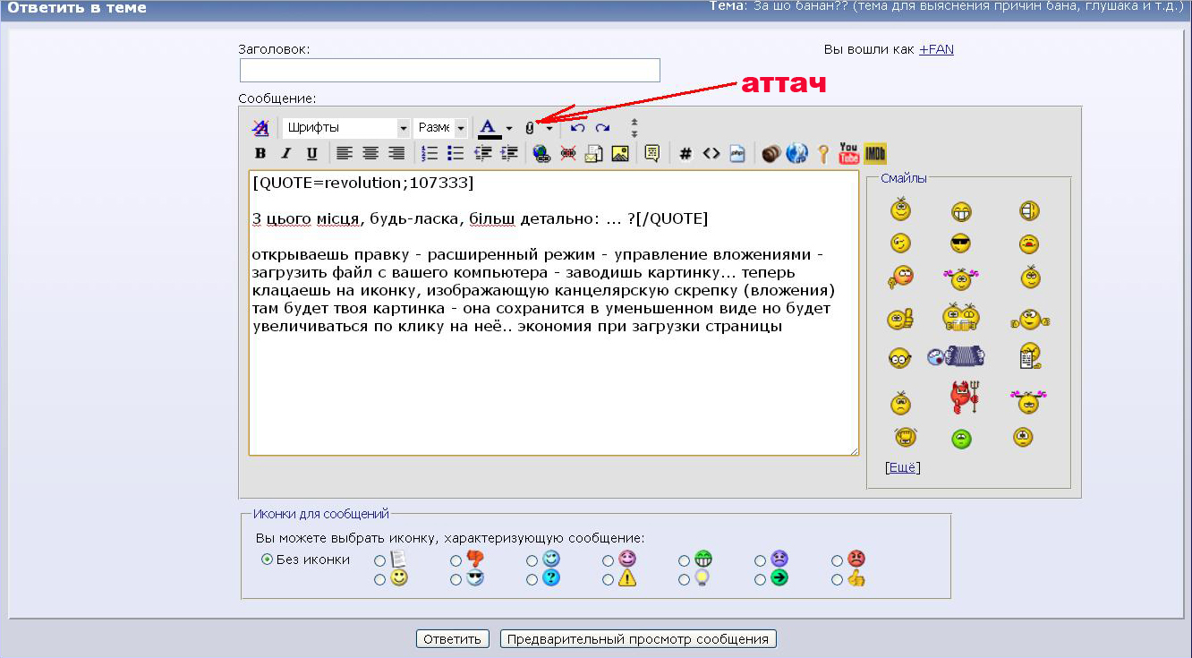Undo the last edit

point(577,128)
